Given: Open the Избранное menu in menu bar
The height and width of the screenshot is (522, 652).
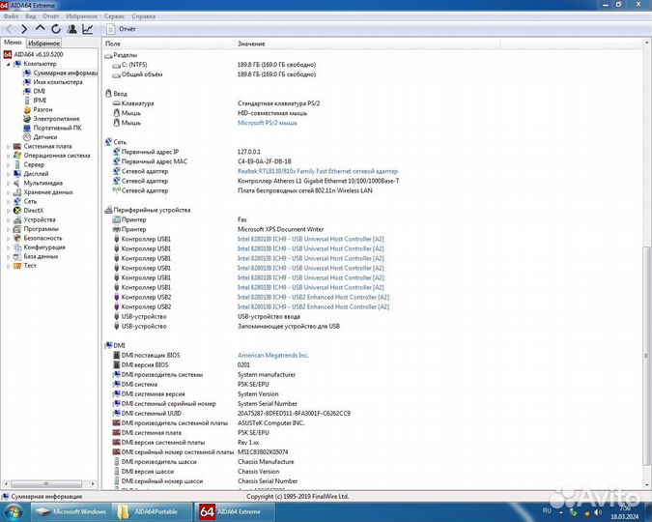Looking at the screenshot, I should 81,16.
